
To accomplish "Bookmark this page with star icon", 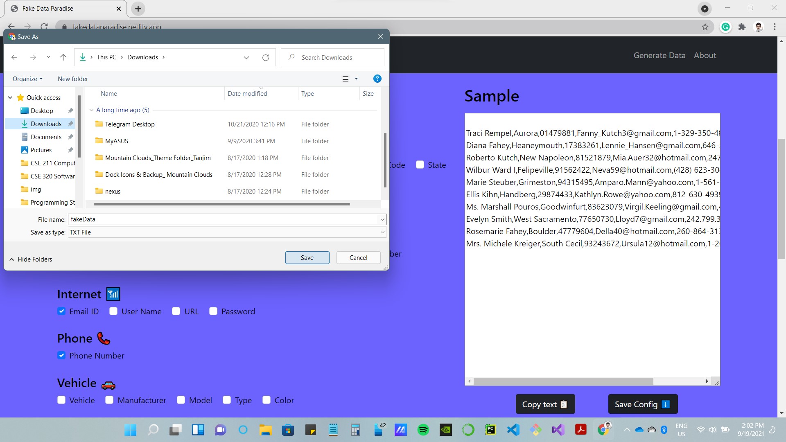I will (x=705, y=27).
